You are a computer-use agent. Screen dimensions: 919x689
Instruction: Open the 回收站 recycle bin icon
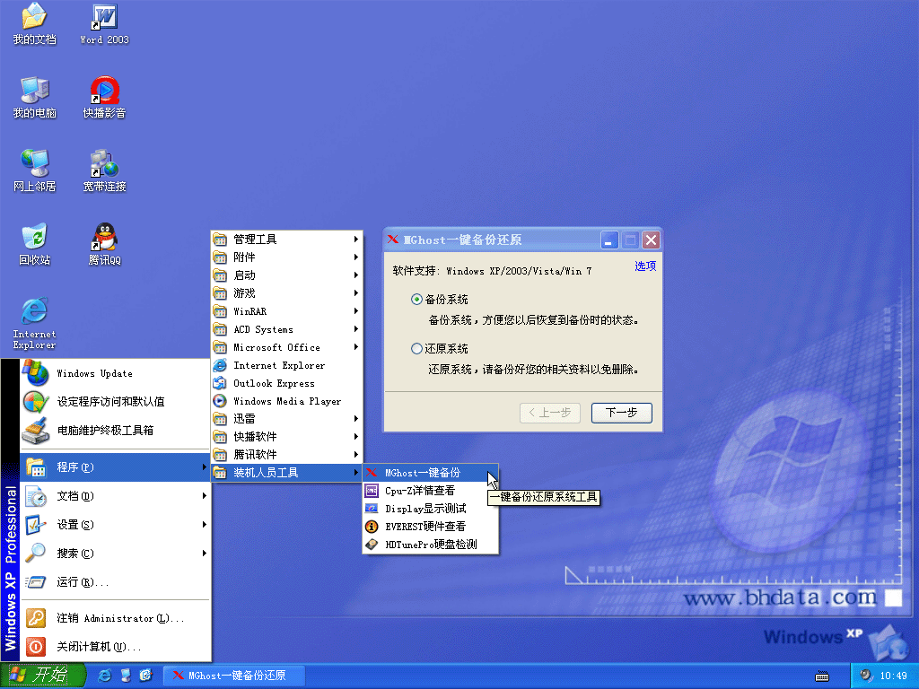pyautogui.click(x=34, y=244)
